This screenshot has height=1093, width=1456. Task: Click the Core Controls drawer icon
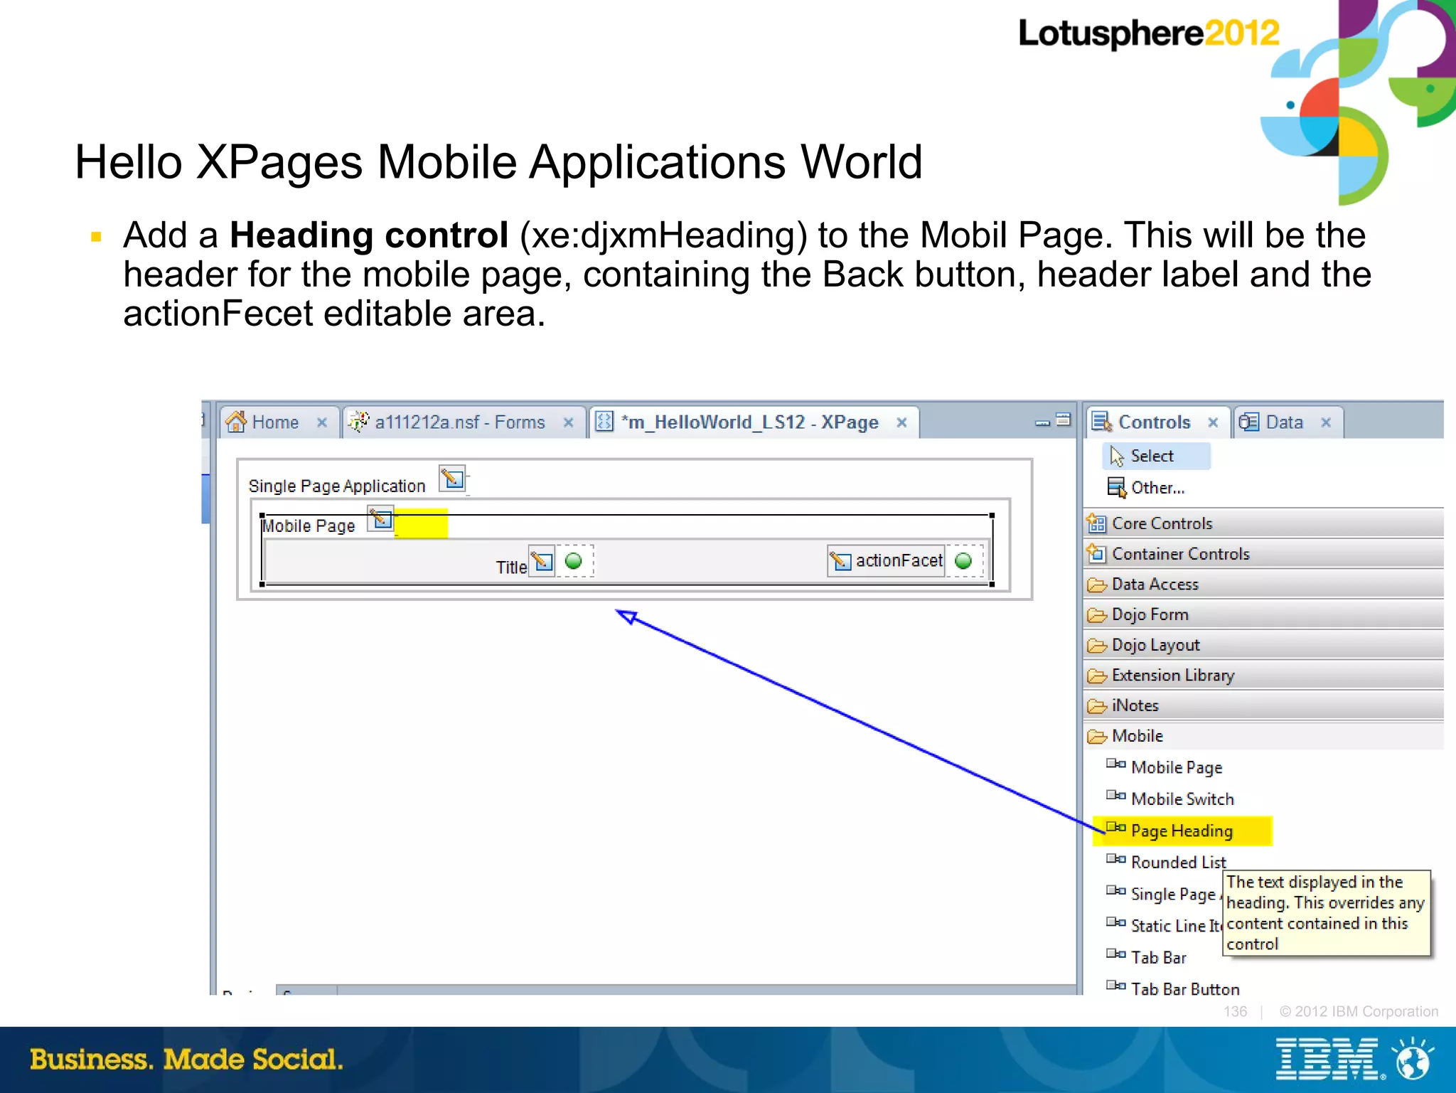click(1097, 523)
